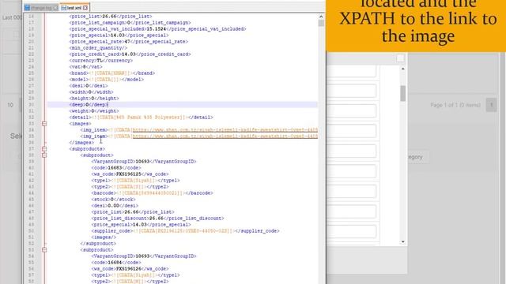Click the <currency>TL line
The width and height of the screenshot is (506, 284).
click(100, 61)
